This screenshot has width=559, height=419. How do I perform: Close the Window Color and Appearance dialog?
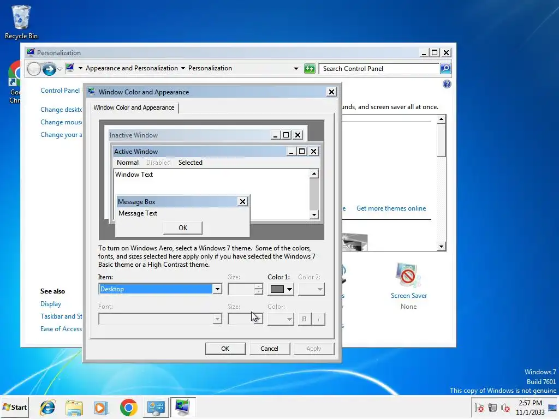pos(331,92)
